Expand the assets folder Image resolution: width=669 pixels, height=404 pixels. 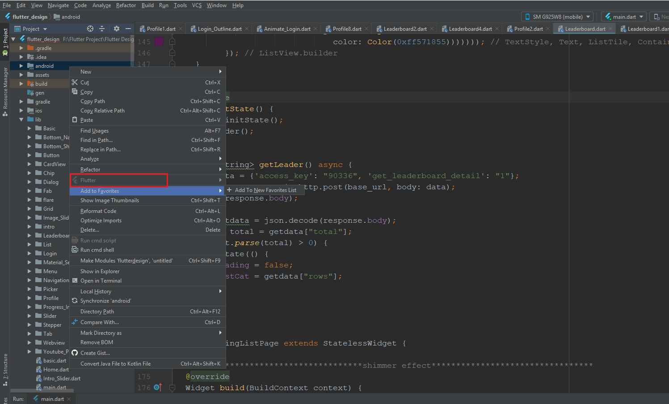coord(21,75)
